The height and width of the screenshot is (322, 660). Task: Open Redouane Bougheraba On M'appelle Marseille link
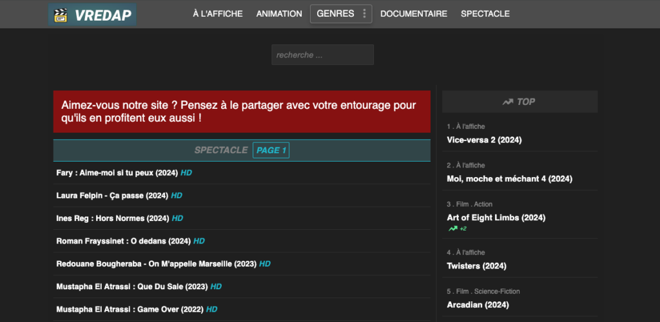[x=156, y=264]
